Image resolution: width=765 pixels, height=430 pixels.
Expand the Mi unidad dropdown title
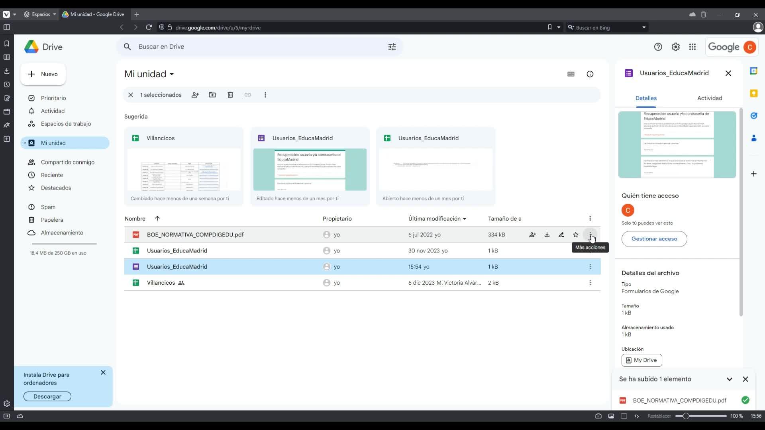(149, 74)
